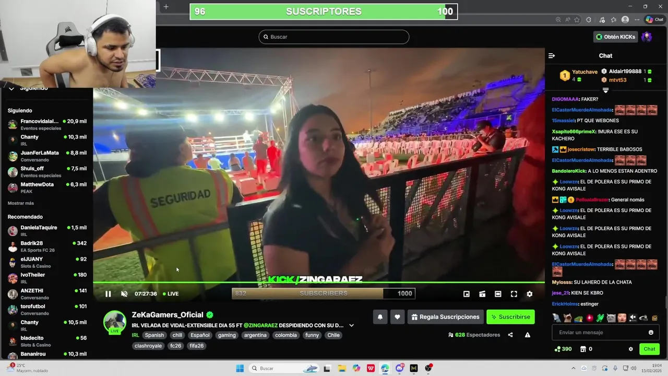Open new browser tab plus button

click(166, 7)
